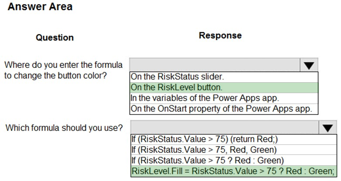Click the 'Response' column header

(220, 35)
